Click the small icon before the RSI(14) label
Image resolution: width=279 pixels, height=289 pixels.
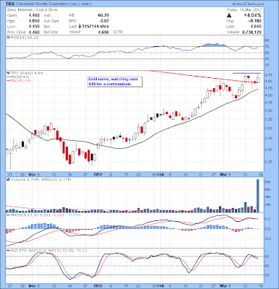[x=8, y=38]
